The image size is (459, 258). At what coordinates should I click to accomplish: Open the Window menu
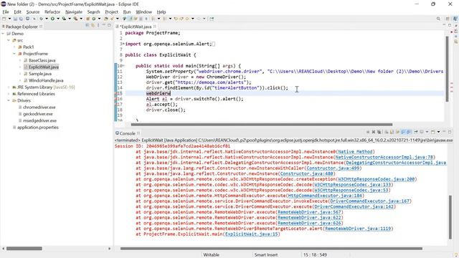point(143,11)
